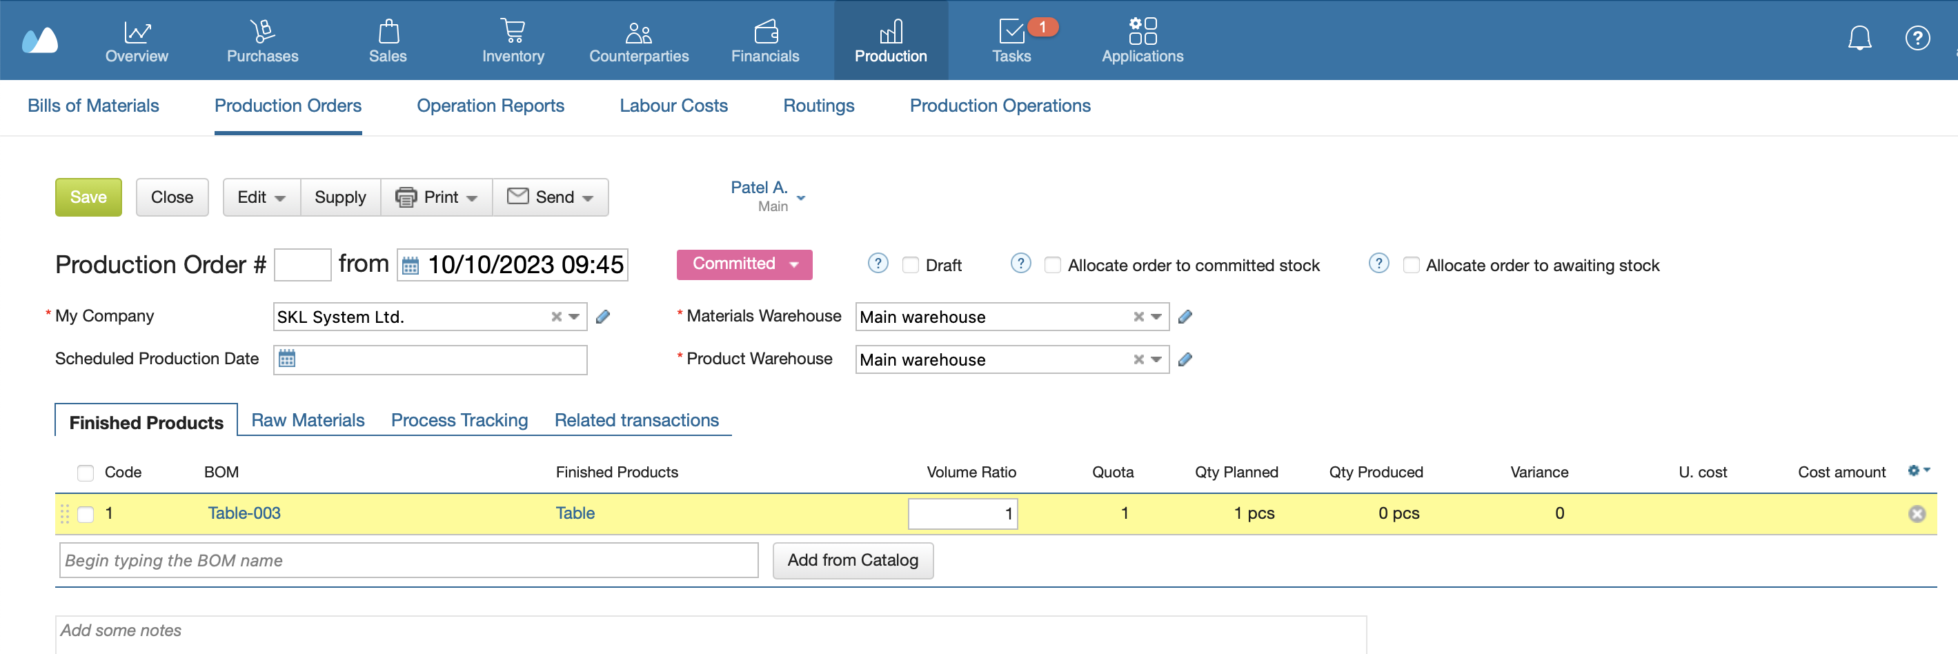Click the Add some notes field
Image resolution: width=1958 pixels, height=654 pixels.
pos(711,634)
